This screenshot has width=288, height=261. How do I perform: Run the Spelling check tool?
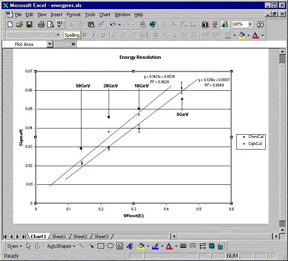[x=60, y=24]
